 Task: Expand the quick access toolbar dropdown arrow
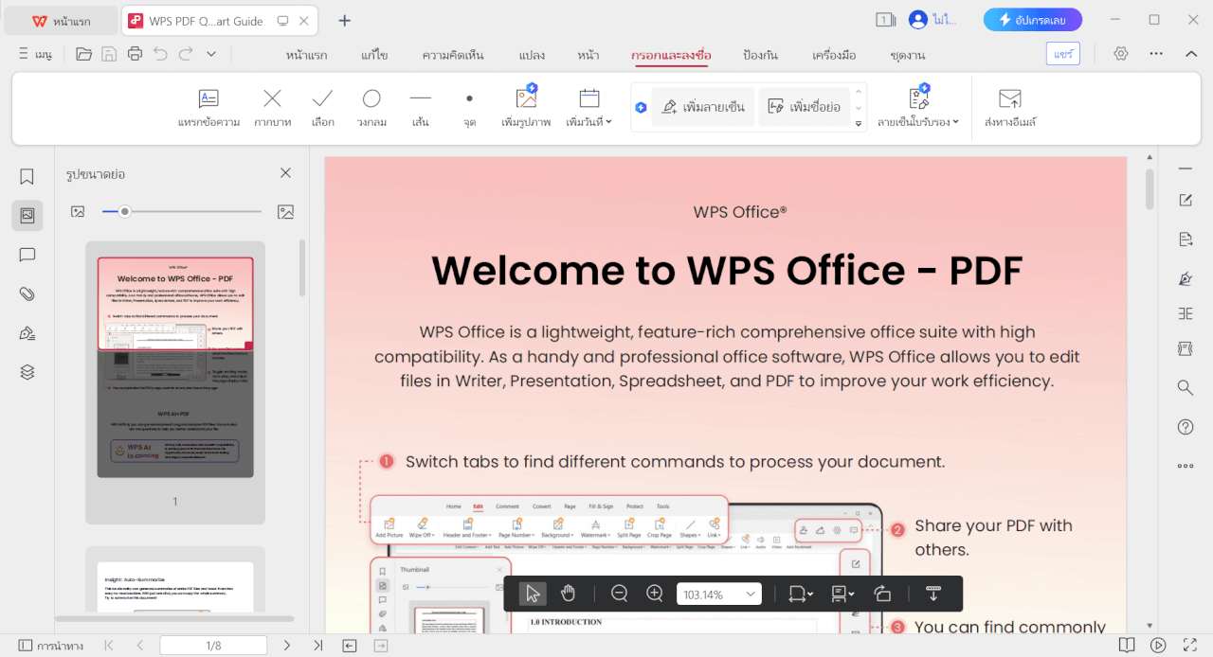click(x=211, y=54)
